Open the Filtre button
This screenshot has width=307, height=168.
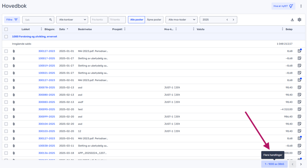[x=12, y=20]
